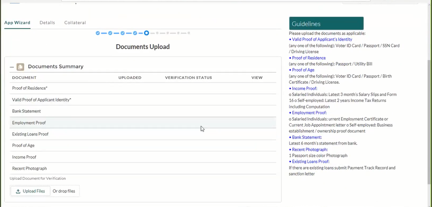The height and width of the screenshot is (207, 432).
Task: Select the Proof of Age row
Action: 143,145
